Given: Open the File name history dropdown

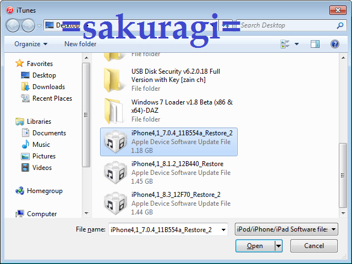Looking at the screenshot, I should [223, 229].
